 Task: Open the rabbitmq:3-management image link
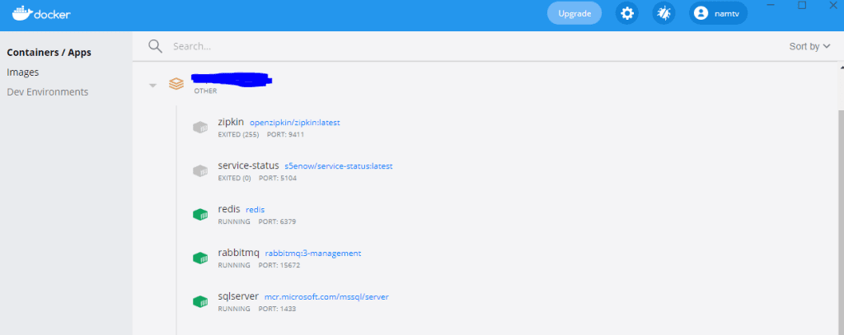click(313, 254)
